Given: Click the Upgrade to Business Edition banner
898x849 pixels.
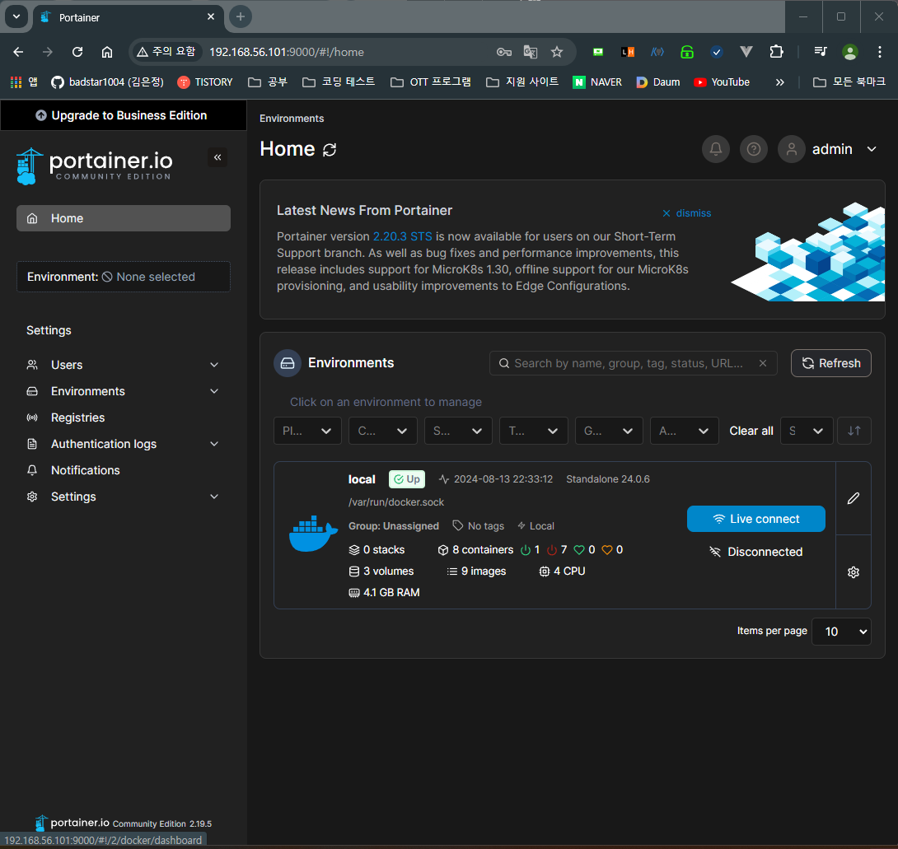Looking at the screenshot, I should coord(123,115).
